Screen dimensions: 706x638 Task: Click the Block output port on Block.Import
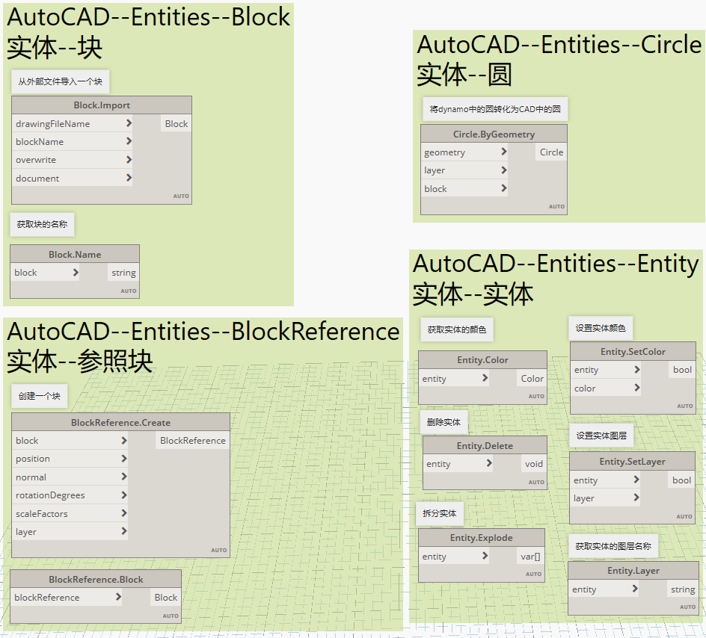coord(176,123)
